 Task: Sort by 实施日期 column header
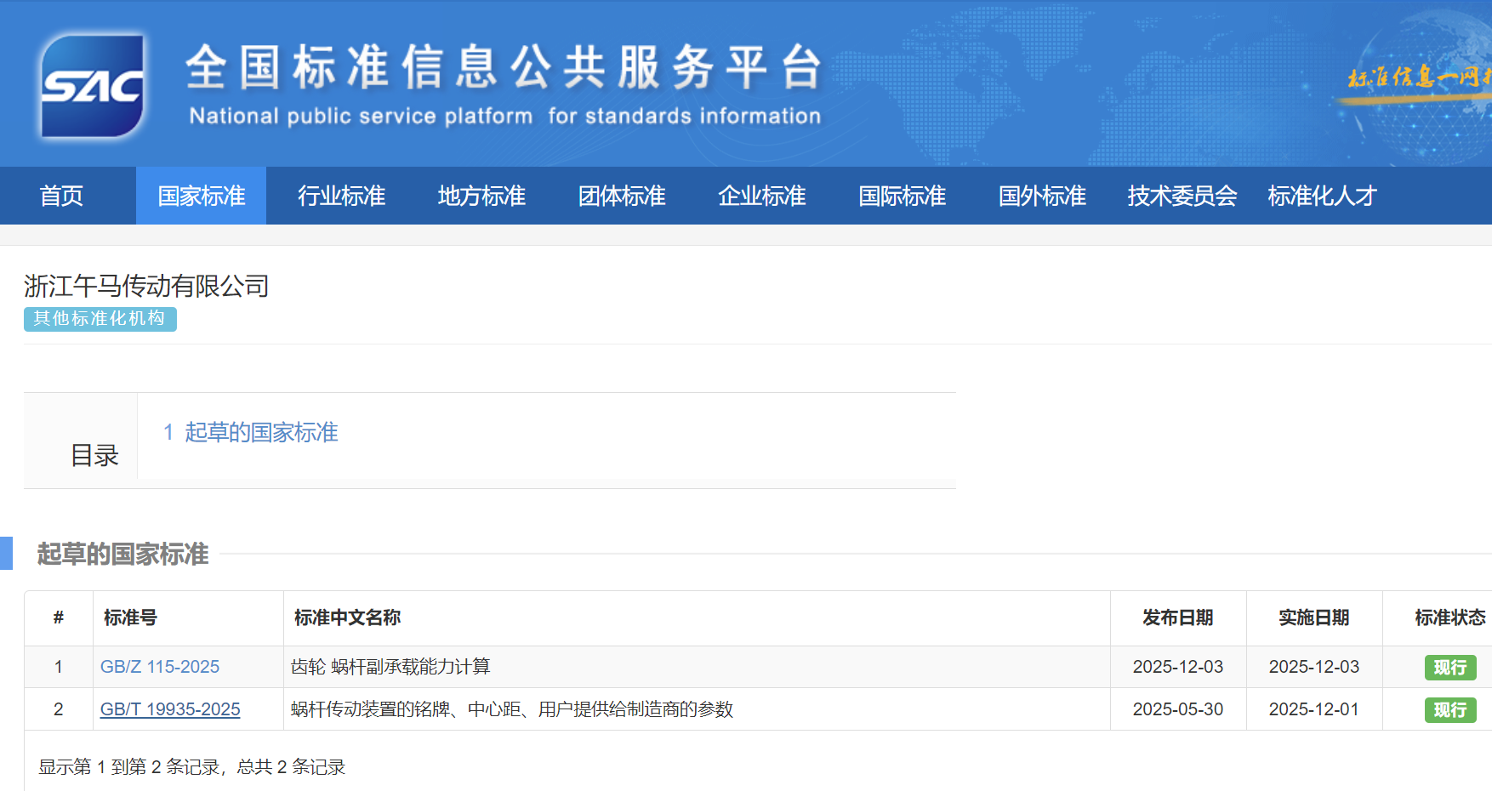click(1313, 618)
